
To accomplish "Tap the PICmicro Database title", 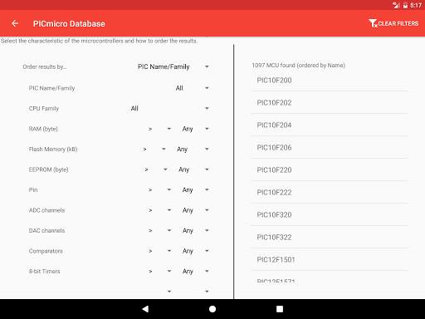I will (69, 24).
